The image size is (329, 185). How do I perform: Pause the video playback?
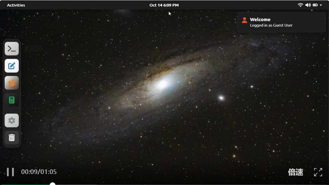tap(10, 172)
